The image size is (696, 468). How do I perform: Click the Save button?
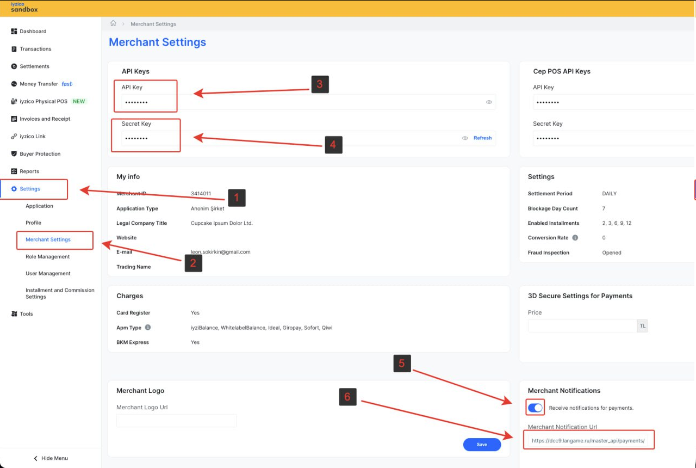coord(482,445)
